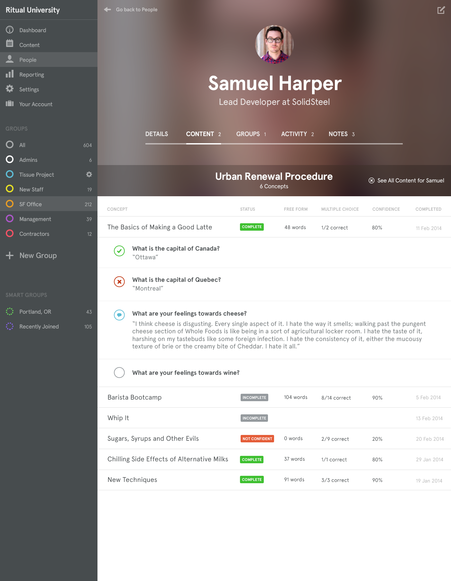Select the empty circle beside the wine question

click(x=119, y=373)
